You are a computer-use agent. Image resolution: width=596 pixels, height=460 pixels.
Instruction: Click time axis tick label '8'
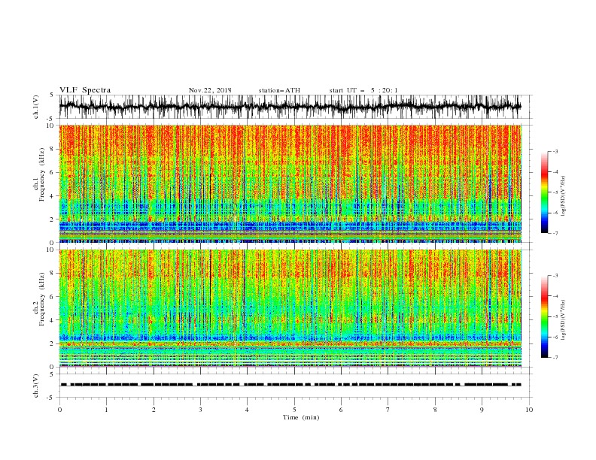(435, 410)
